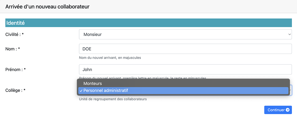
Task: Open the Civilité dropdown showing Monsieur
Action: click(185, 35)
